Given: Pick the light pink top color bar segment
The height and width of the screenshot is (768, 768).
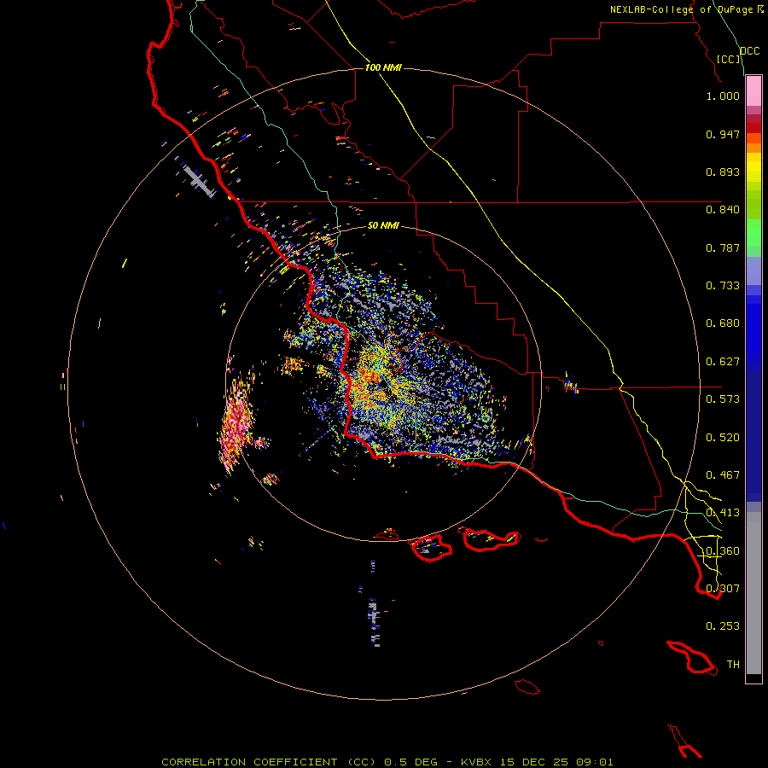Looking at the screenshot, I should pyautogui.click(x=753, y=91).
